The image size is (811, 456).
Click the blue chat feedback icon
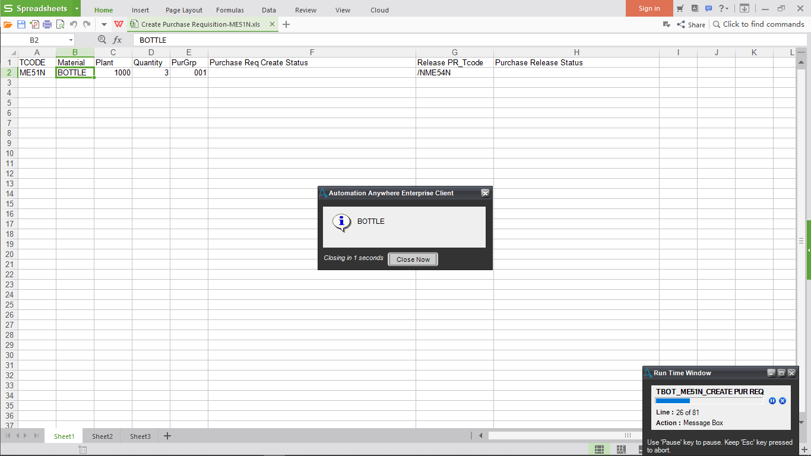tap(708, 8)
